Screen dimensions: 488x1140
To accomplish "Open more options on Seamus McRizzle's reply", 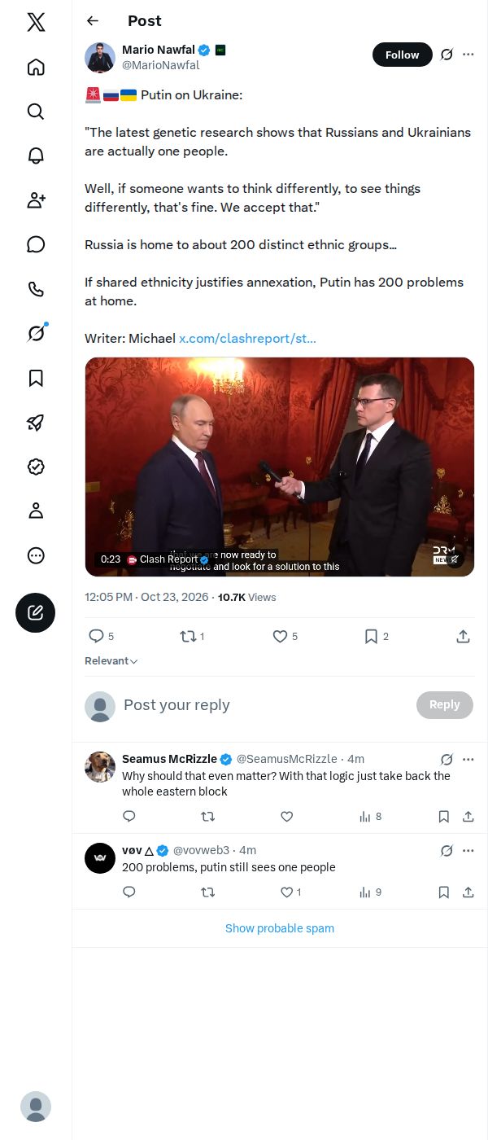I will click(x=468, y=759).
